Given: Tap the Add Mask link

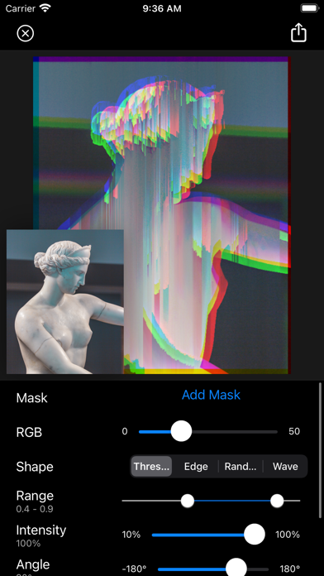Looking at the screenshot, I should pos(211,395).
